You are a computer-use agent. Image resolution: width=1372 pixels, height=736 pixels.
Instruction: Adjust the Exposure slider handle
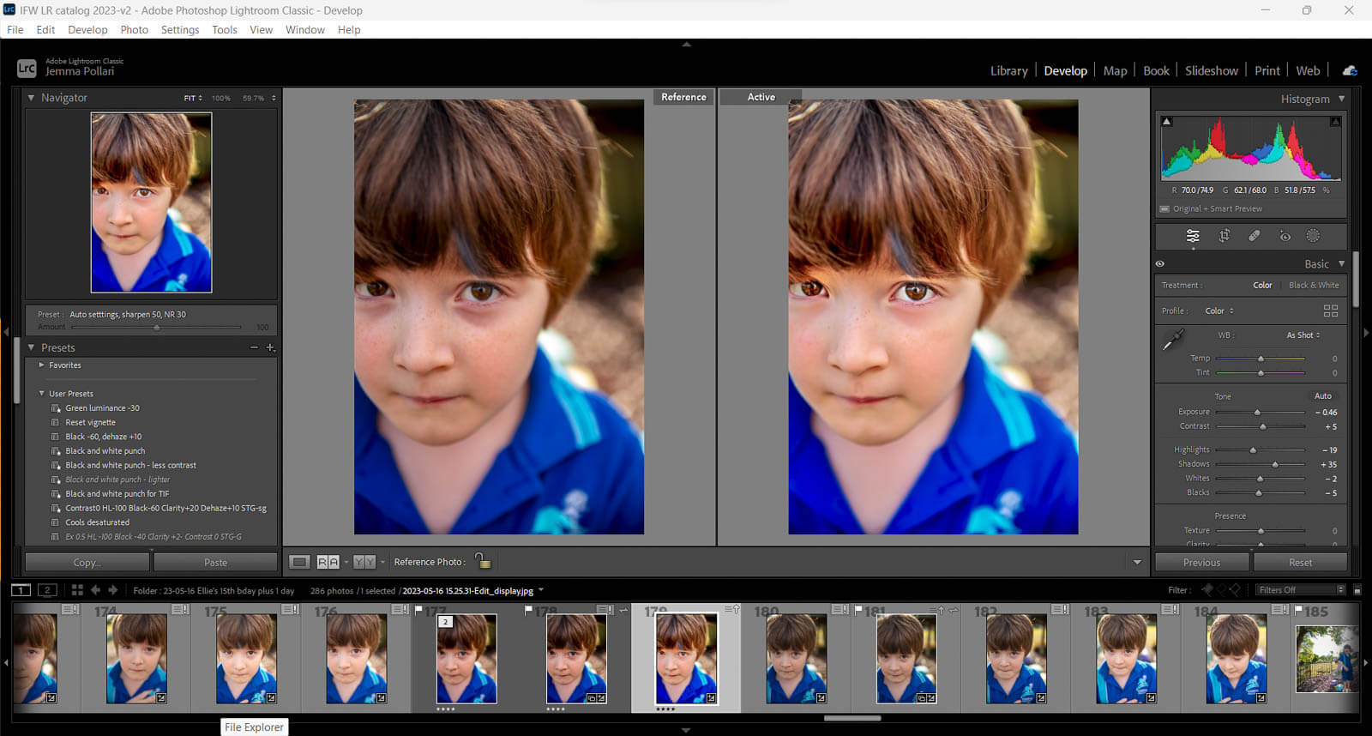(1257, 413)
